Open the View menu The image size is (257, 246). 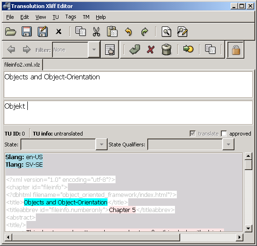(x=41, y=17)
